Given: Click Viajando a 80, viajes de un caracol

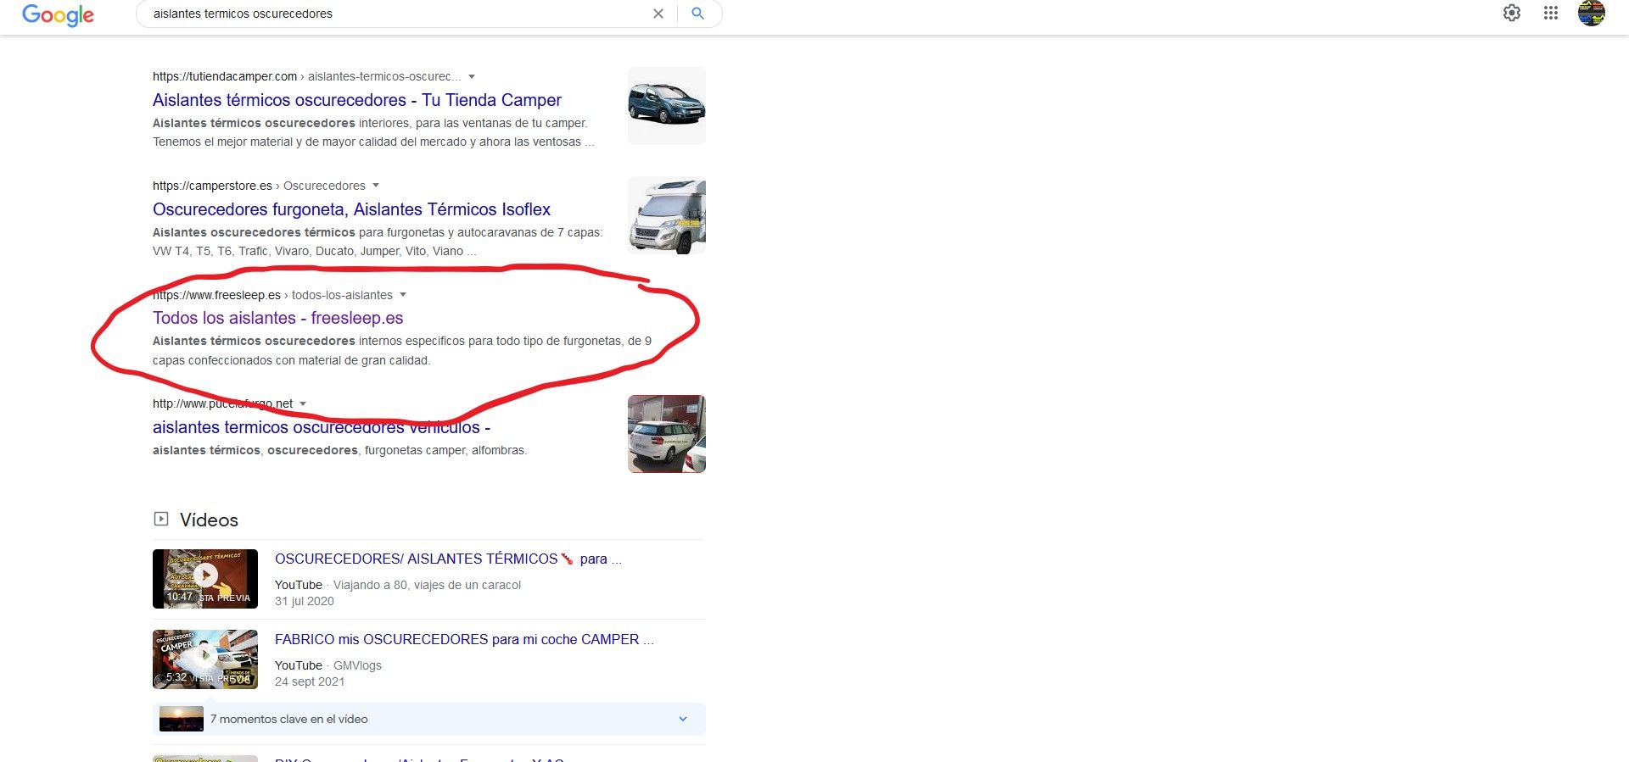Looking at the screenshot, I should (x=427, y=585).
